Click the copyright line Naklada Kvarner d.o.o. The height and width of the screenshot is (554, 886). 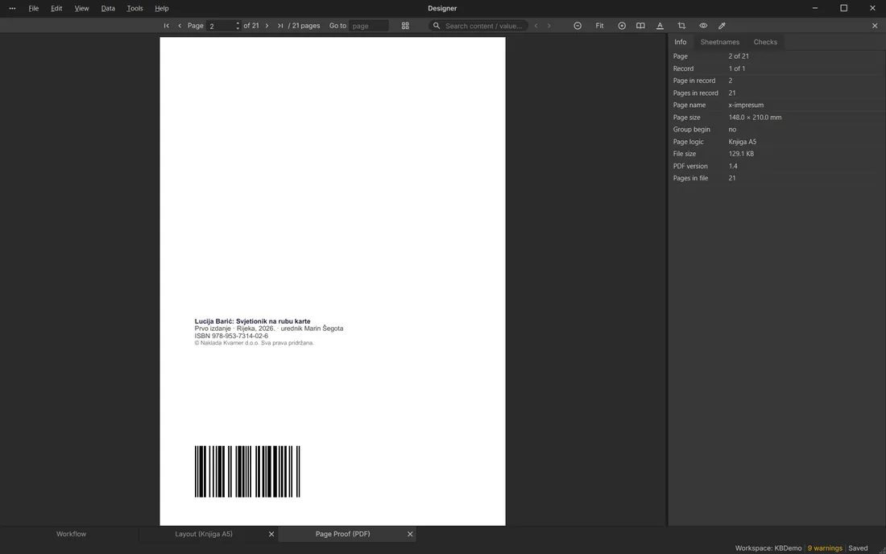pos(254,343)
